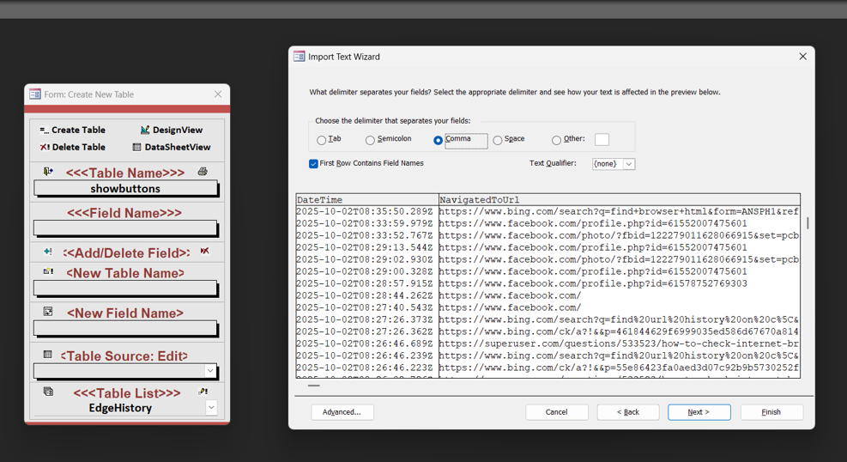
Task: Select the Space delimiter option
Action: [x=498, y=141]
